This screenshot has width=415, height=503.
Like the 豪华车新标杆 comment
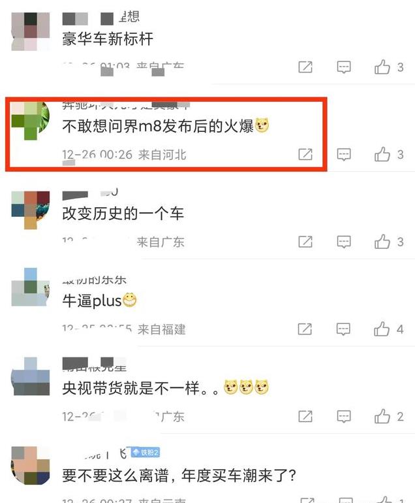tap(382, 67)
